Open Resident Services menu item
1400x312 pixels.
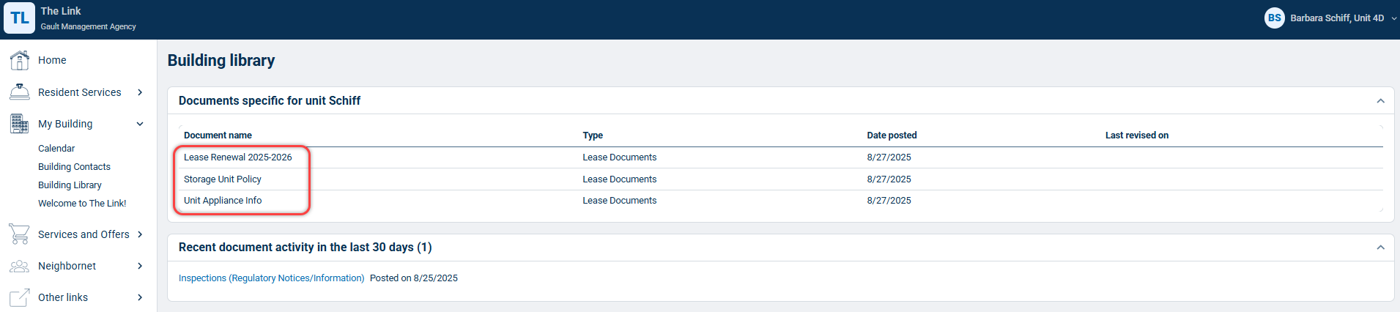tap(80, 92)
